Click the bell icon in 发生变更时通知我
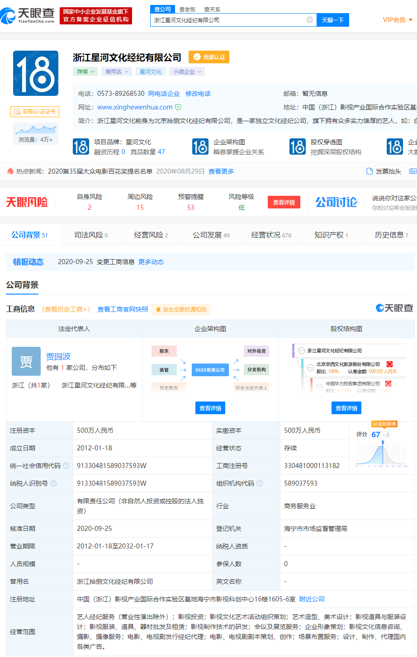The image size is (417, 657). 158,310
